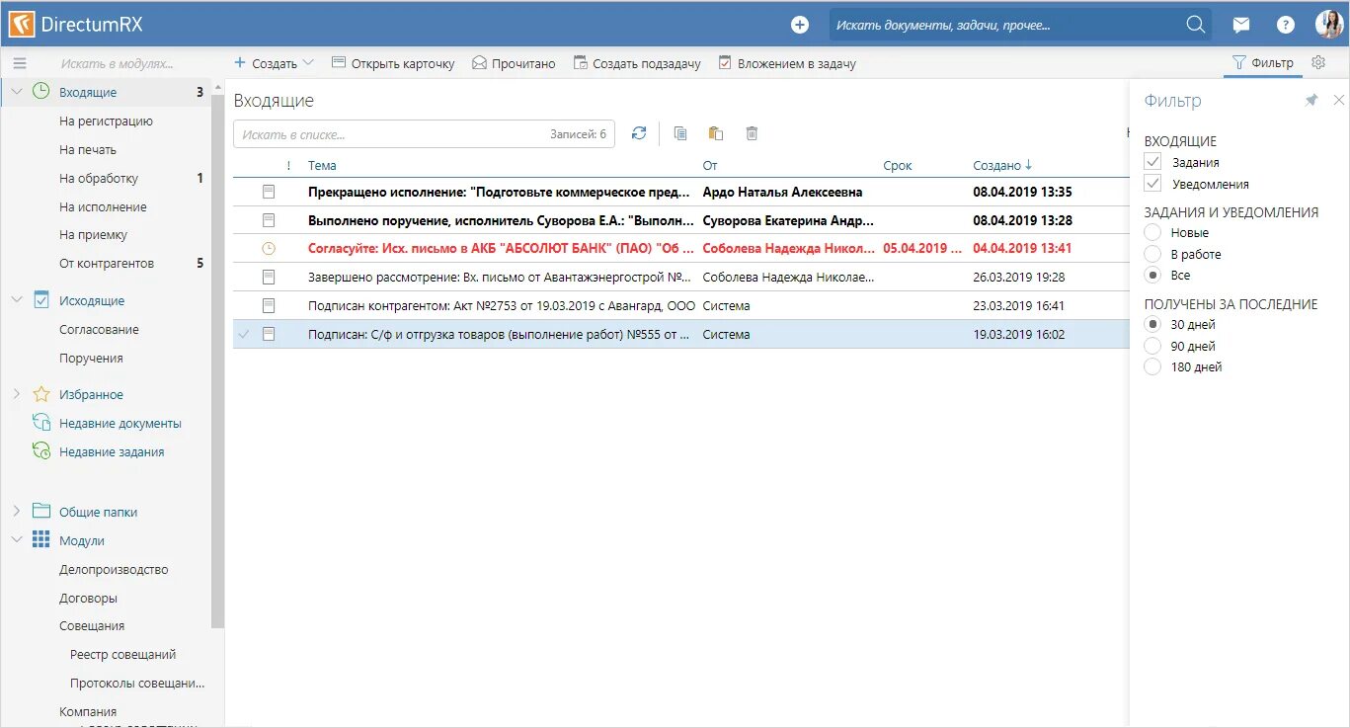Open view settings with the gear icon
This screenshot has height=728, width=1350.
tap(1317, 61)
